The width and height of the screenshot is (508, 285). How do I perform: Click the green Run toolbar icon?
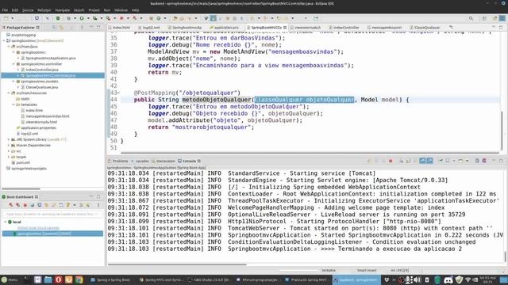point(82,18)
